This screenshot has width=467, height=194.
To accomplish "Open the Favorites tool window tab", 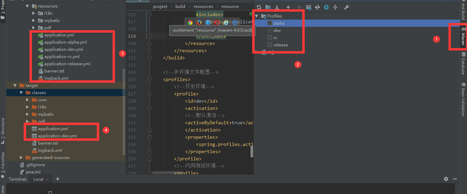I will click(x=3, y=165).
